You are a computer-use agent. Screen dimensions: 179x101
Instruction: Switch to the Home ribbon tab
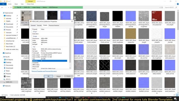click(10, 4)
